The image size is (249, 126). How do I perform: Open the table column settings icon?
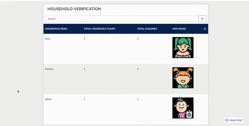click(205, 29)
